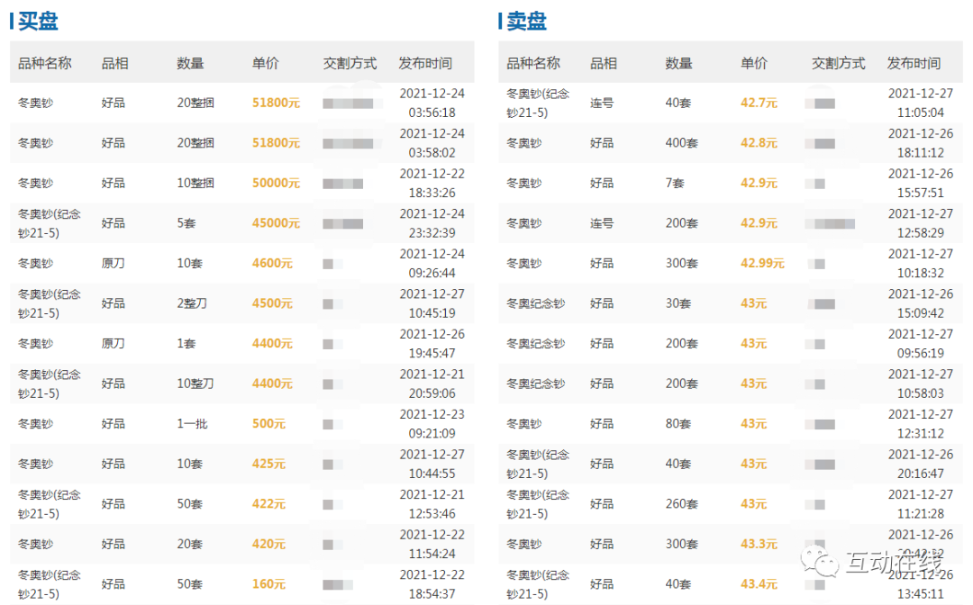Select the 500元 buy price
The height and width of the screenshot is (605, 973).
click(268, 424)
